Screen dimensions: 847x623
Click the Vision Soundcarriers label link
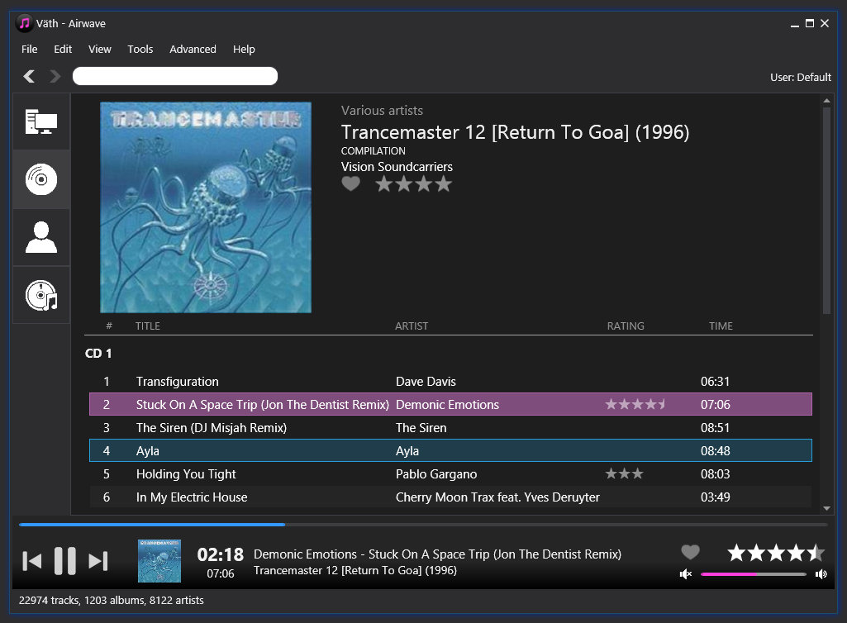point(397,167)
